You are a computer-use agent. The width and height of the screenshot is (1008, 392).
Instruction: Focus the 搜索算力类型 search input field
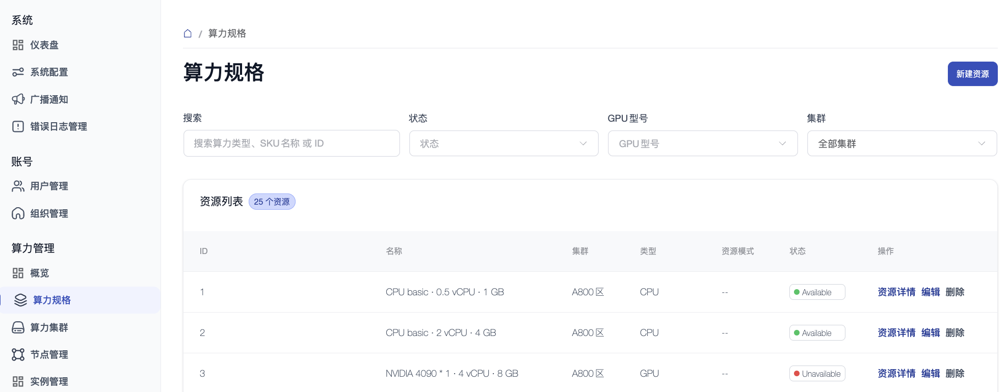tap(291, 144)
